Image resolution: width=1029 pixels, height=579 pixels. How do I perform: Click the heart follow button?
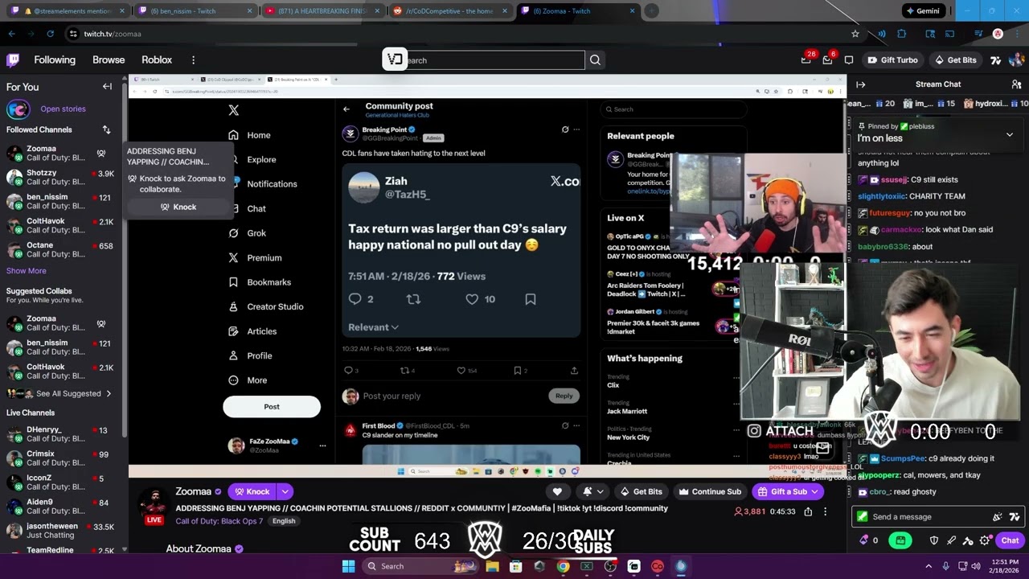click(x=557, y=491)
